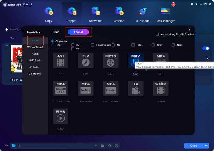Check Verwendung für alle Quellen
Image resolution: width=214 pixels, height=151 pixels.
(x=157, y=34)
